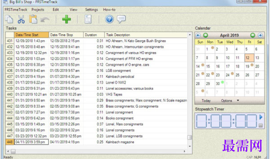Click the vertical scrollbar thumb

tap(190, 137)
